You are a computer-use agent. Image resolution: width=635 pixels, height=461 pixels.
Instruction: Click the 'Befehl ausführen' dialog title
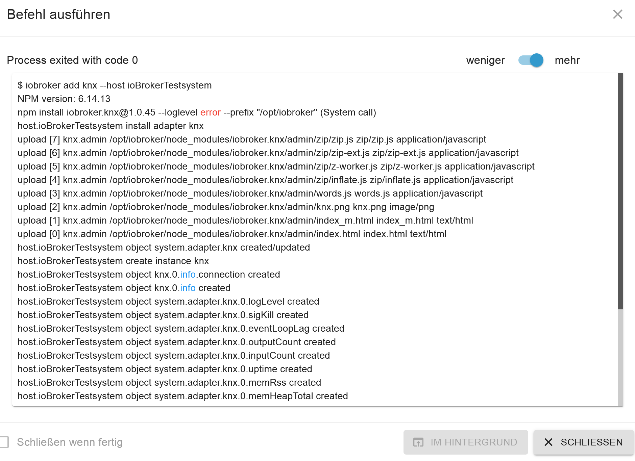point(58,15)
